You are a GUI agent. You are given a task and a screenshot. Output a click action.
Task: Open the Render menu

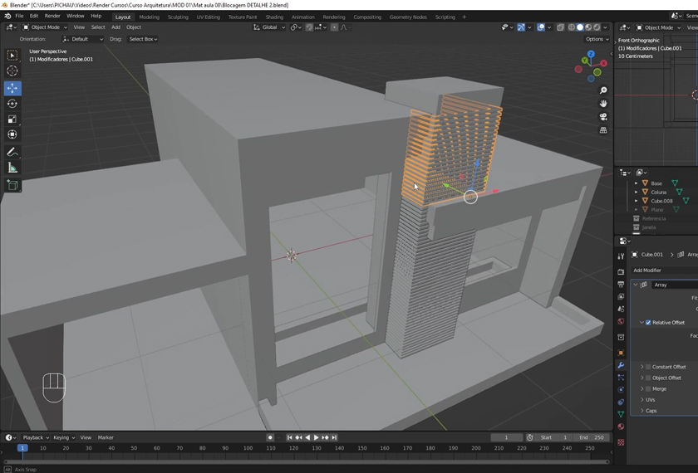click(x=52, y=16)
